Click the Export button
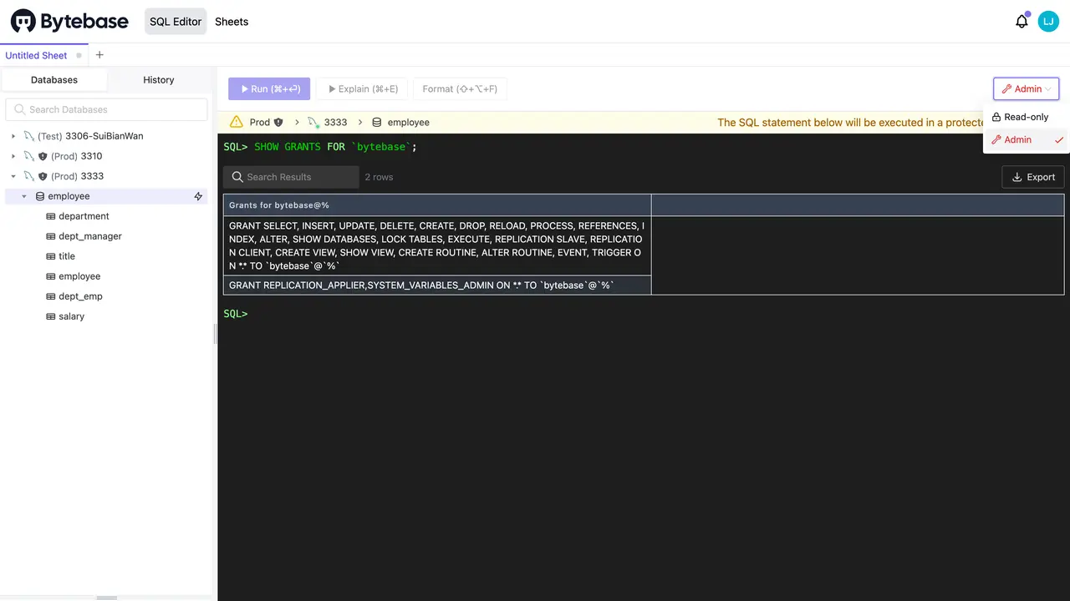Screen dimensions: 1070x601 tap(1032, 177)
